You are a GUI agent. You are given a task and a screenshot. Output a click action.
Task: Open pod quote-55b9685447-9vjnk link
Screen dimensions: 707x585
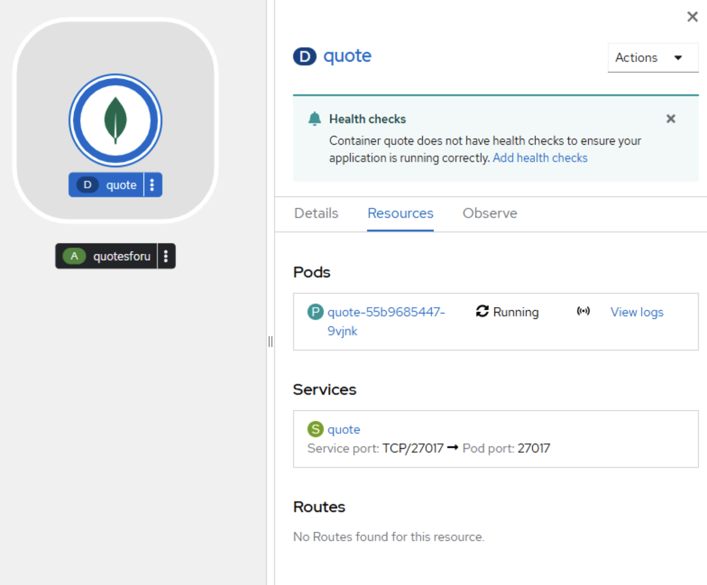click(x=385, y=313)
